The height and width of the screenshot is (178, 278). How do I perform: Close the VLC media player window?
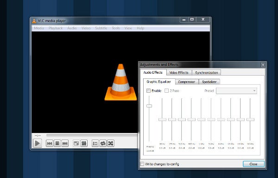pos(203,19)
